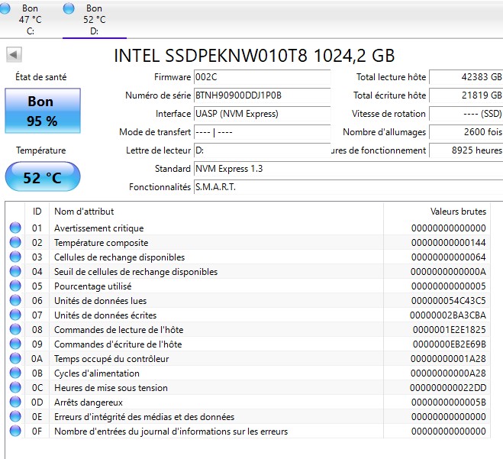Click status orb for Temps occupé du contrôleur
Viewport: 503px width, 459px height.
tap(15, 358)
